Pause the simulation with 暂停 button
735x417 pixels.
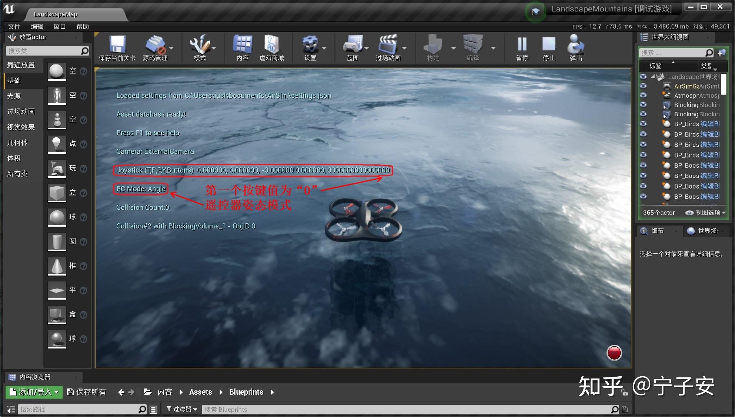(522, 45)
